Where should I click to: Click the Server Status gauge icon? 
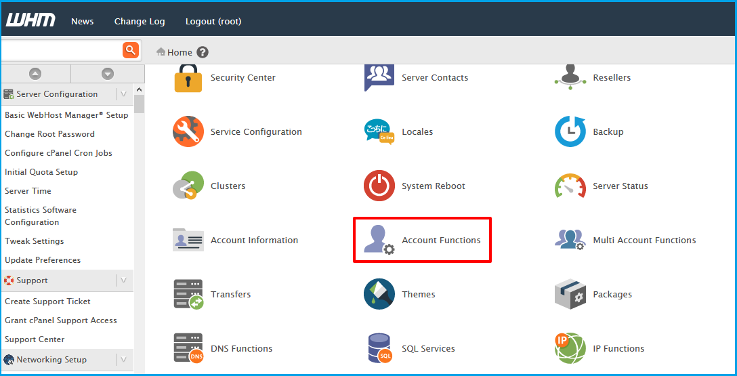pos(570,186)
